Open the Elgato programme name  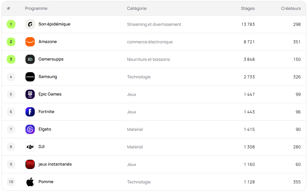pyautogui.click(x=45, y=129)
